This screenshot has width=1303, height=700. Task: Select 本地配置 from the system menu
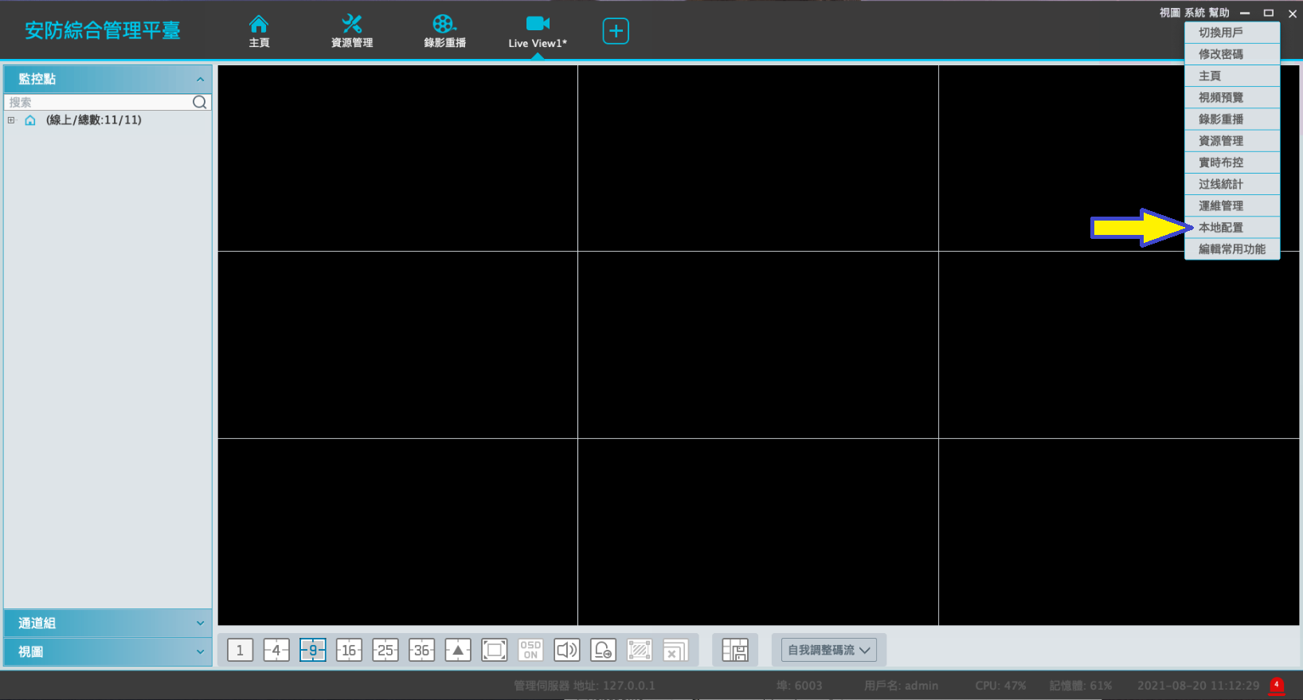1220,228
